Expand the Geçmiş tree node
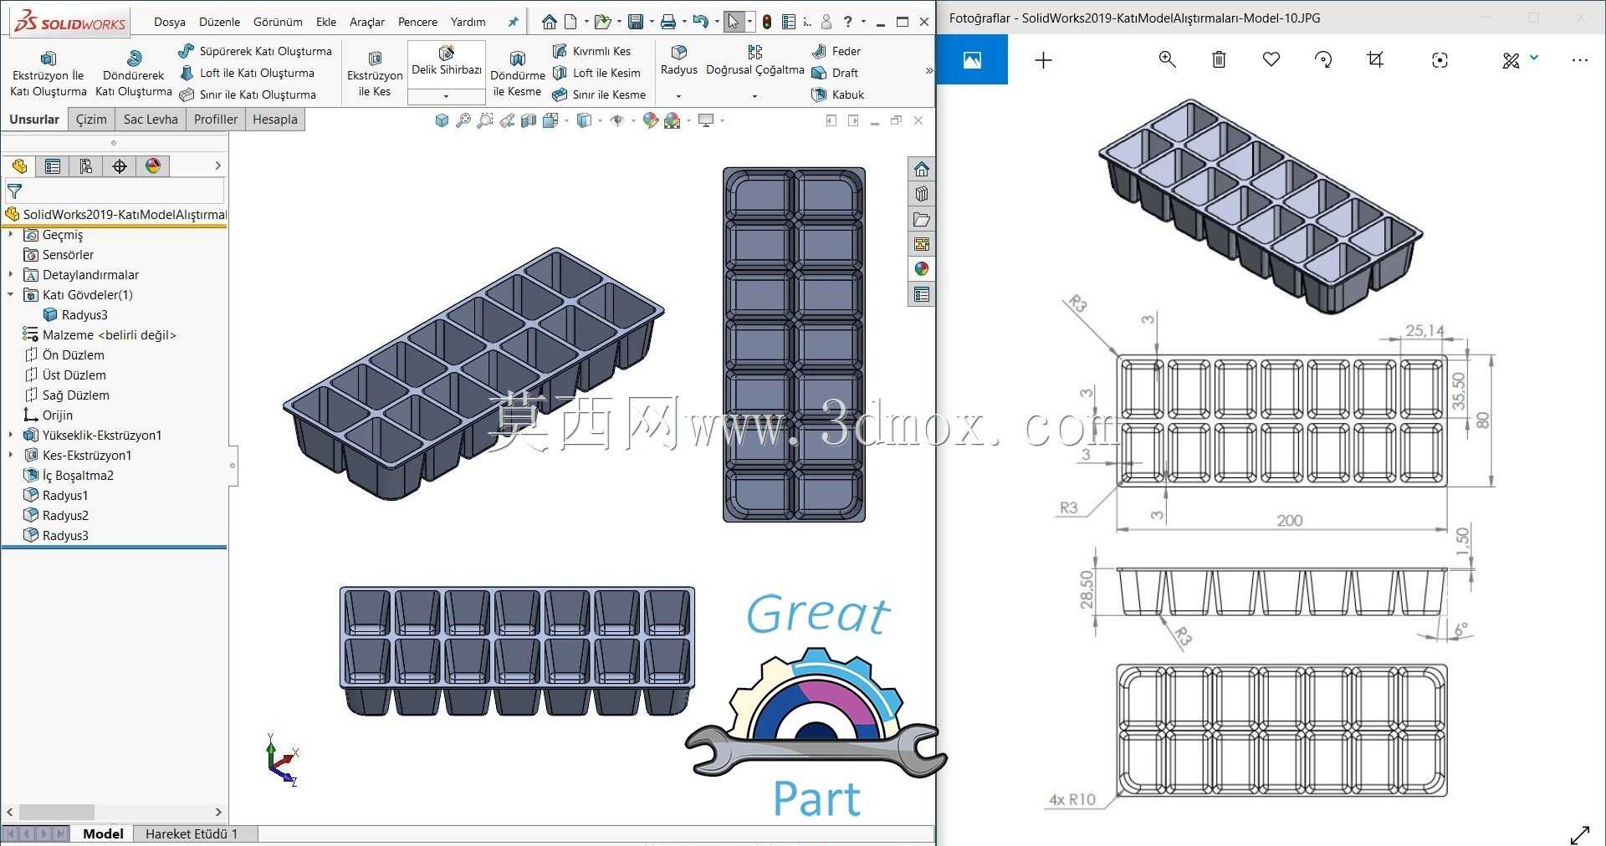 click(11, 235)
